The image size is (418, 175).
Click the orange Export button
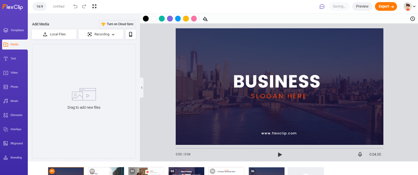[386, 6]
